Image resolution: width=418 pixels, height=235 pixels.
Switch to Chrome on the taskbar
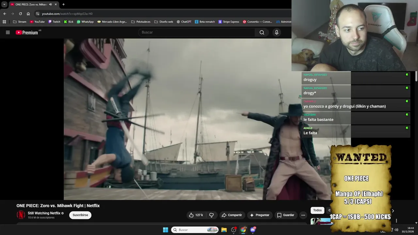243,230
